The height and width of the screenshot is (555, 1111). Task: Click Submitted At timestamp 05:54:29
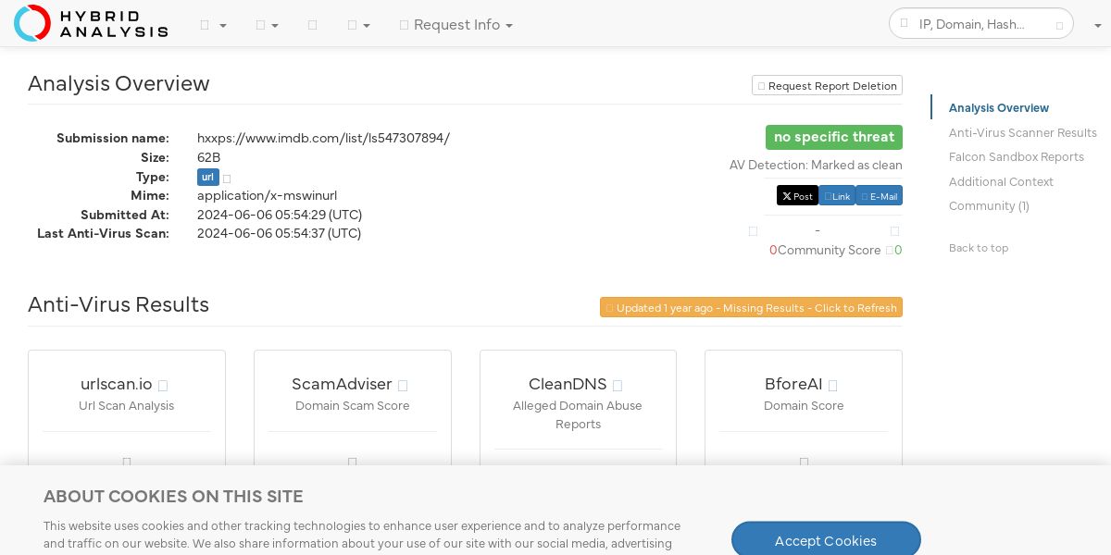(x=280, y=215)
